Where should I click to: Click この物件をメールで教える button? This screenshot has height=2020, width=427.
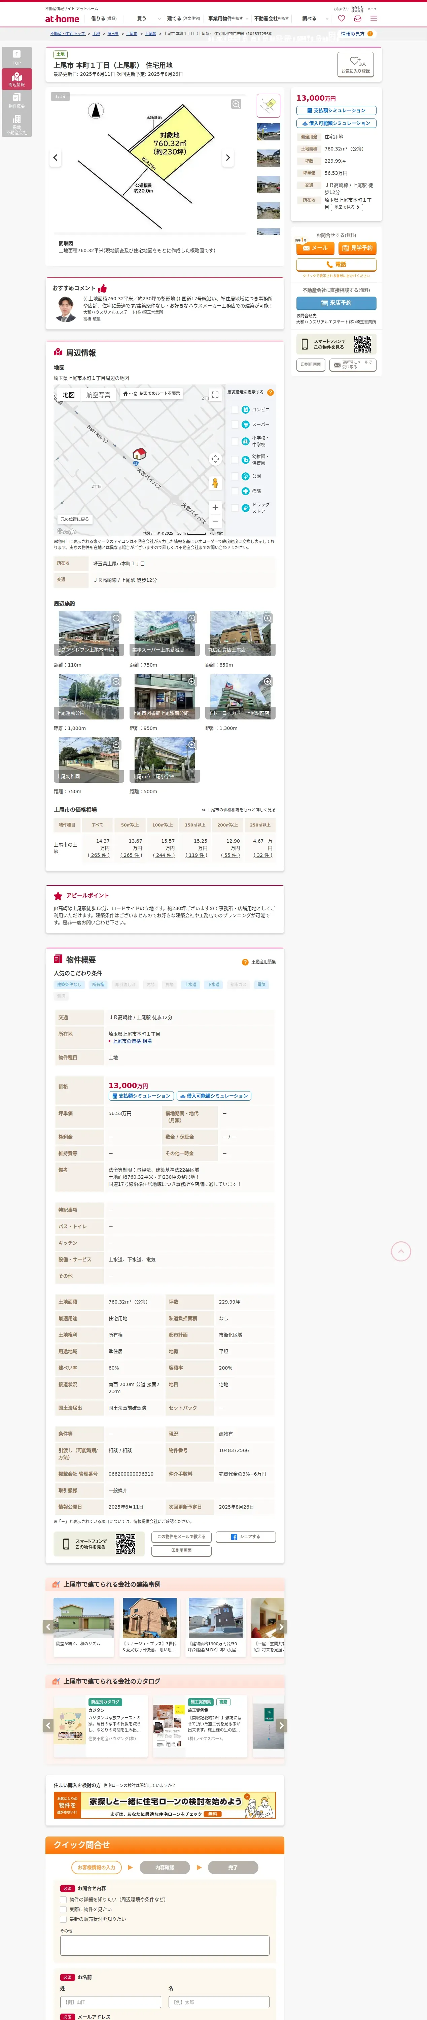[x=182, y=1537]
